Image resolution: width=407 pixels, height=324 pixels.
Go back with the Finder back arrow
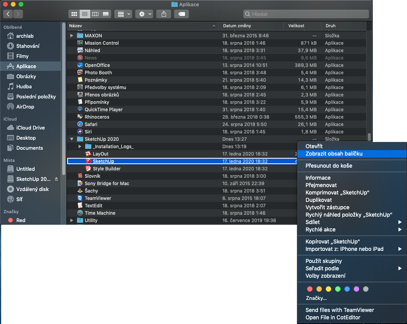point(8,14)
